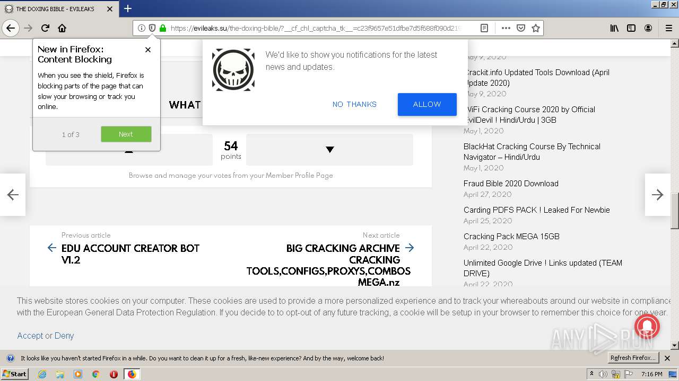The height and width of the screenshot is (381, 679).
Task: Open the media player taskbar icon
Action: [78, 374]
